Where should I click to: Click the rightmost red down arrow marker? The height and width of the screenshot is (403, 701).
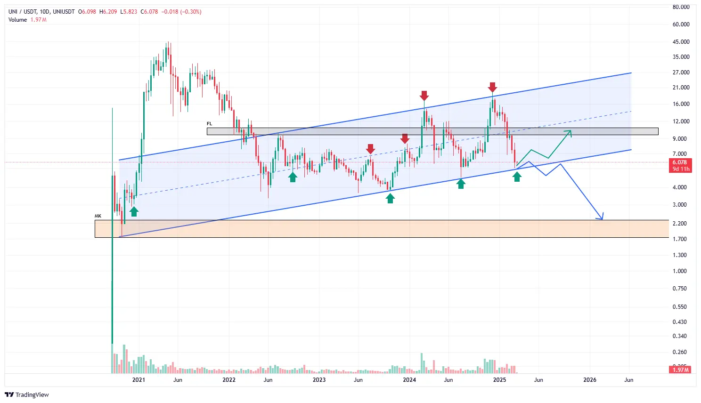(x=492, y=87)
